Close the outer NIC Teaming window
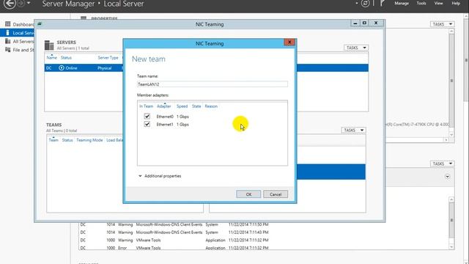 coord(376,23)
